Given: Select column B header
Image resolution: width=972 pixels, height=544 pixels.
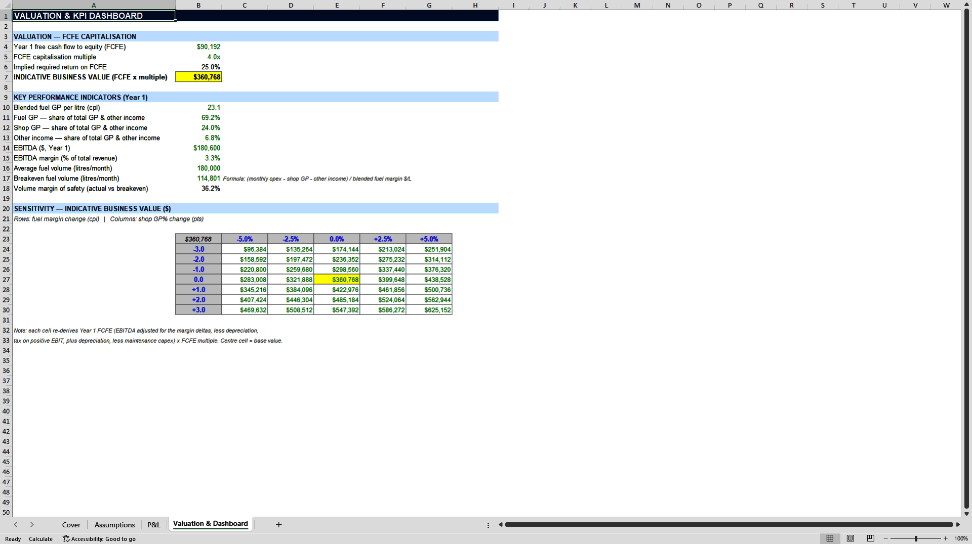Looking at the screenshot, I should click(198, 5).
